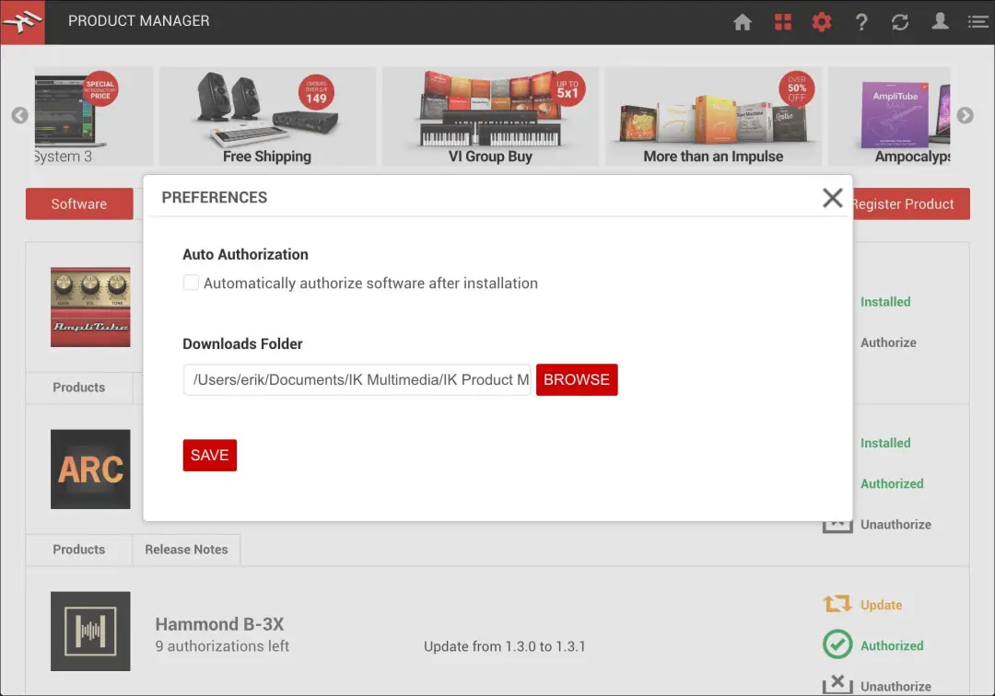Open the Products tab under ARC
The height and width of the screenshot is (696, 995).
79,550
